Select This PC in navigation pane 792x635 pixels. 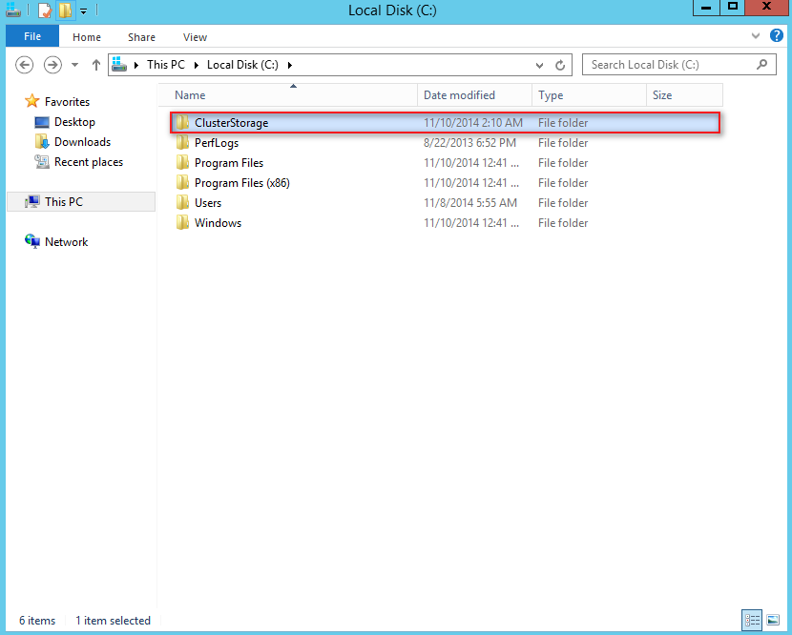click(81, 201)
